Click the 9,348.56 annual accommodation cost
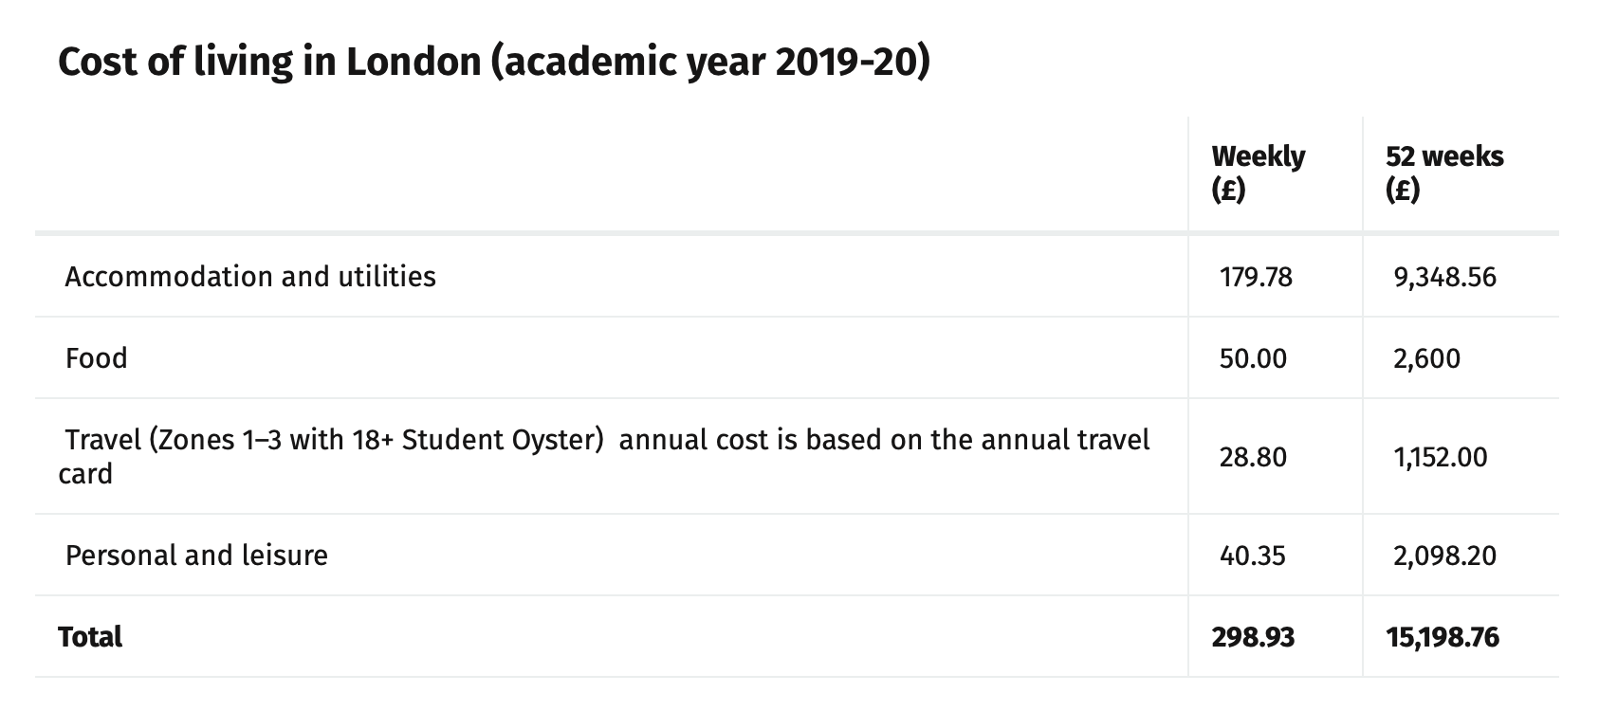This screenshot has width=1599, height=711. 1444,277
